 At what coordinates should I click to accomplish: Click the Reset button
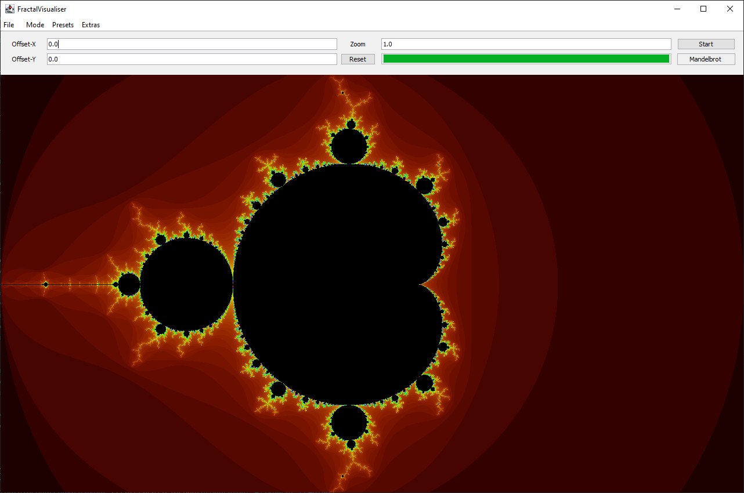click(357, 59)
